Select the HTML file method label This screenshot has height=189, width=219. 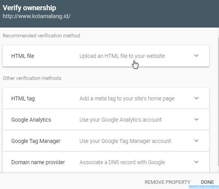pos(23,56)
